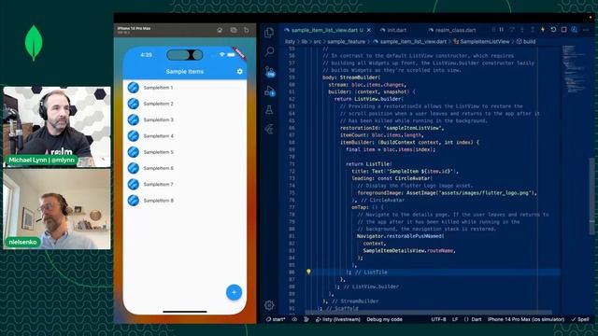
Task: Tap SampleItem 5 in the simulator list
Action: coord(185,152)
